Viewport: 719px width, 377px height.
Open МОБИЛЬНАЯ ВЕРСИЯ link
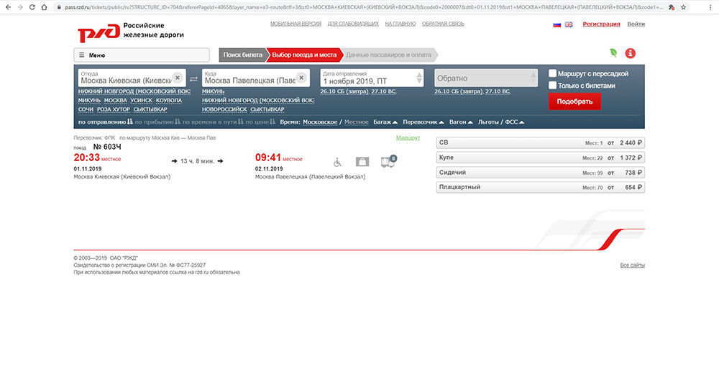(x=296, y=24)
